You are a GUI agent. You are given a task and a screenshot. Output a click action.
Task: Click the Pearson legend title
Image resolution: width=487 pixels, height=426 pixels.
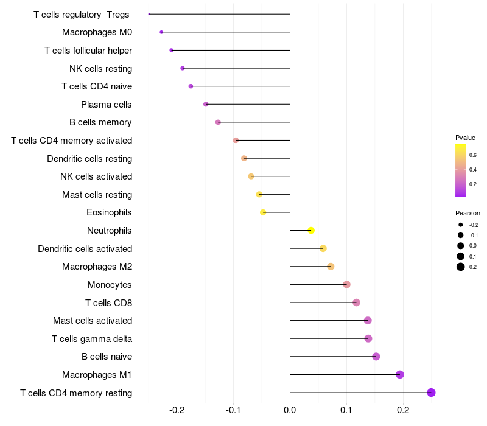click(x=468, y=213)
